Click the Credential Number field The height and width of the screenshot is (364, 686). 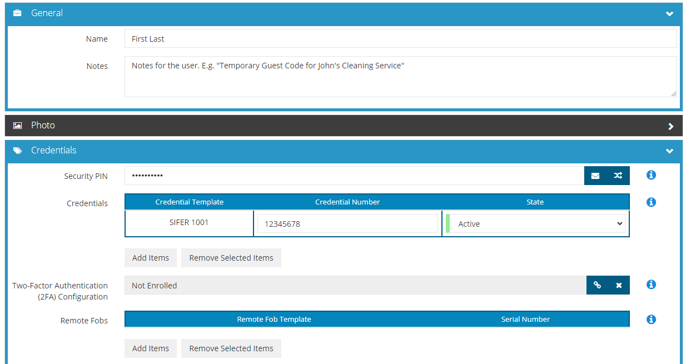[347, 224]
